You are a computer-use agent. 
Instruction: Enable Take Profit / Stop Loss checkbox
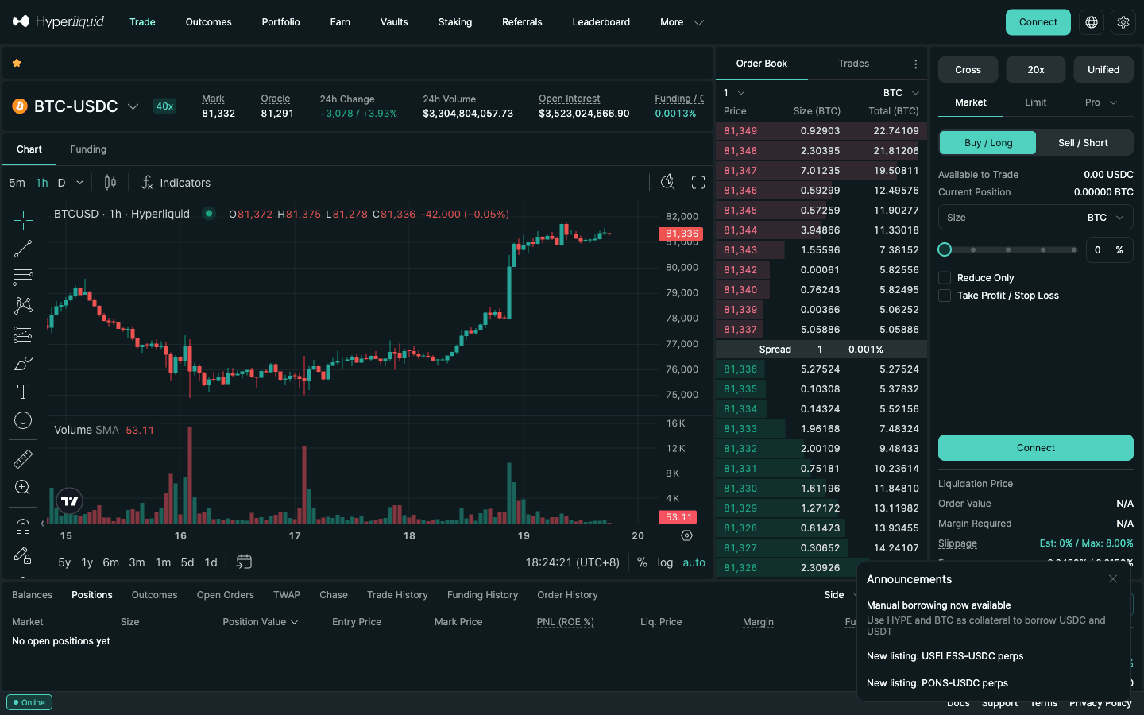click(x=945, y=295)
